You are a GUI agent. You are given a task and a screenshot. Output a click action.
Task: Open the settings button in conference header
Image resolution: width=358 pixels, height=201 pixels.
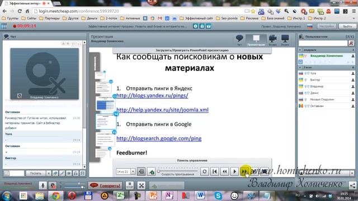(x=327, y=26)
